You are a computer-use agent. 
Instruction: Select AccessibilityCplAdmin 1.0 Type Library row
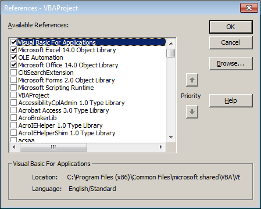click(71, 103)
